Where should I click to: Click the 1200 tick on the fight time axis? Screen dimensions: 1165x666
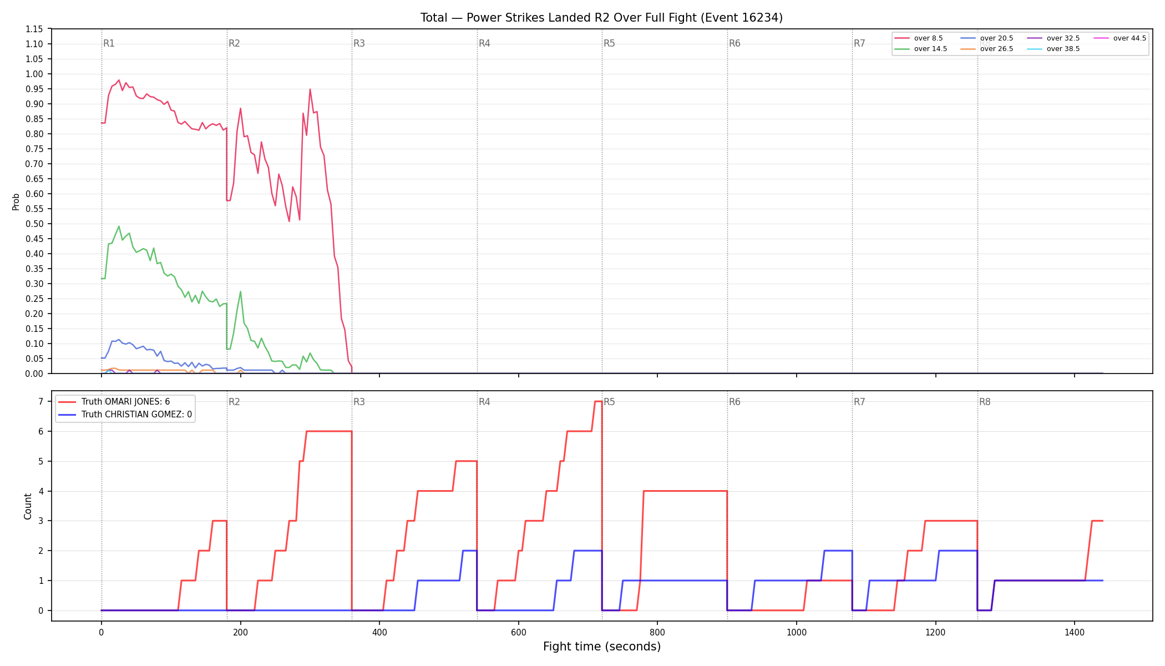[936, 632]
